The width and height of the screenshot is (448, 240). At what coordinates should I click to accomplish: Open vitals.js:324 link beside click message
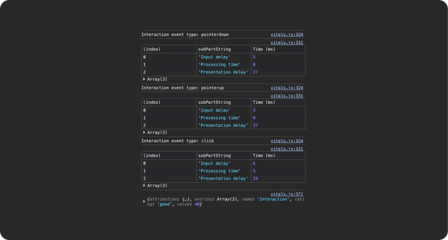click(287, 141)
